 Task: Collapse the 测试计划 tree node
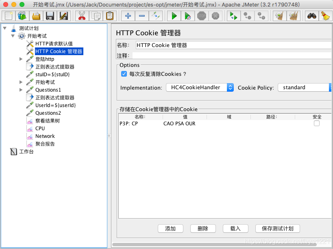point(4,28)
